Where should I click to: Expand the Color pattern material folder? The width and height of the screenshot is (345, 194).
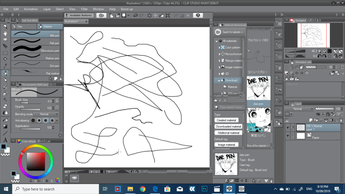[x=219, y=47]
